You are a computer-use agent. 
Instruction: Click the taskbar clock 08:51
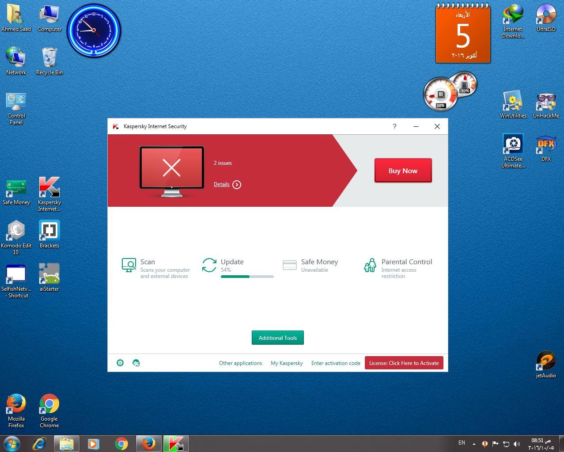click(x=541, y=444)
